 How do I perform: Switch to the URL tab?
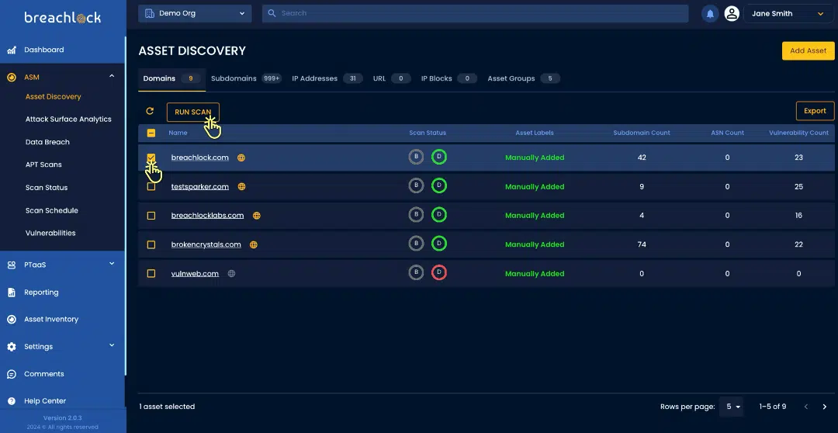(392, 78)
